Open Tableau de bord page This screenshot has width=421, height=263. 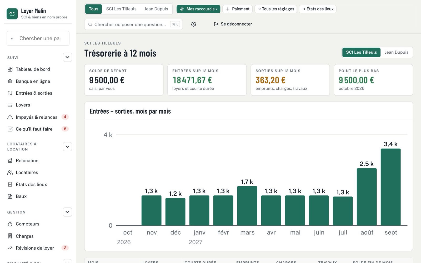coord(38,69)
